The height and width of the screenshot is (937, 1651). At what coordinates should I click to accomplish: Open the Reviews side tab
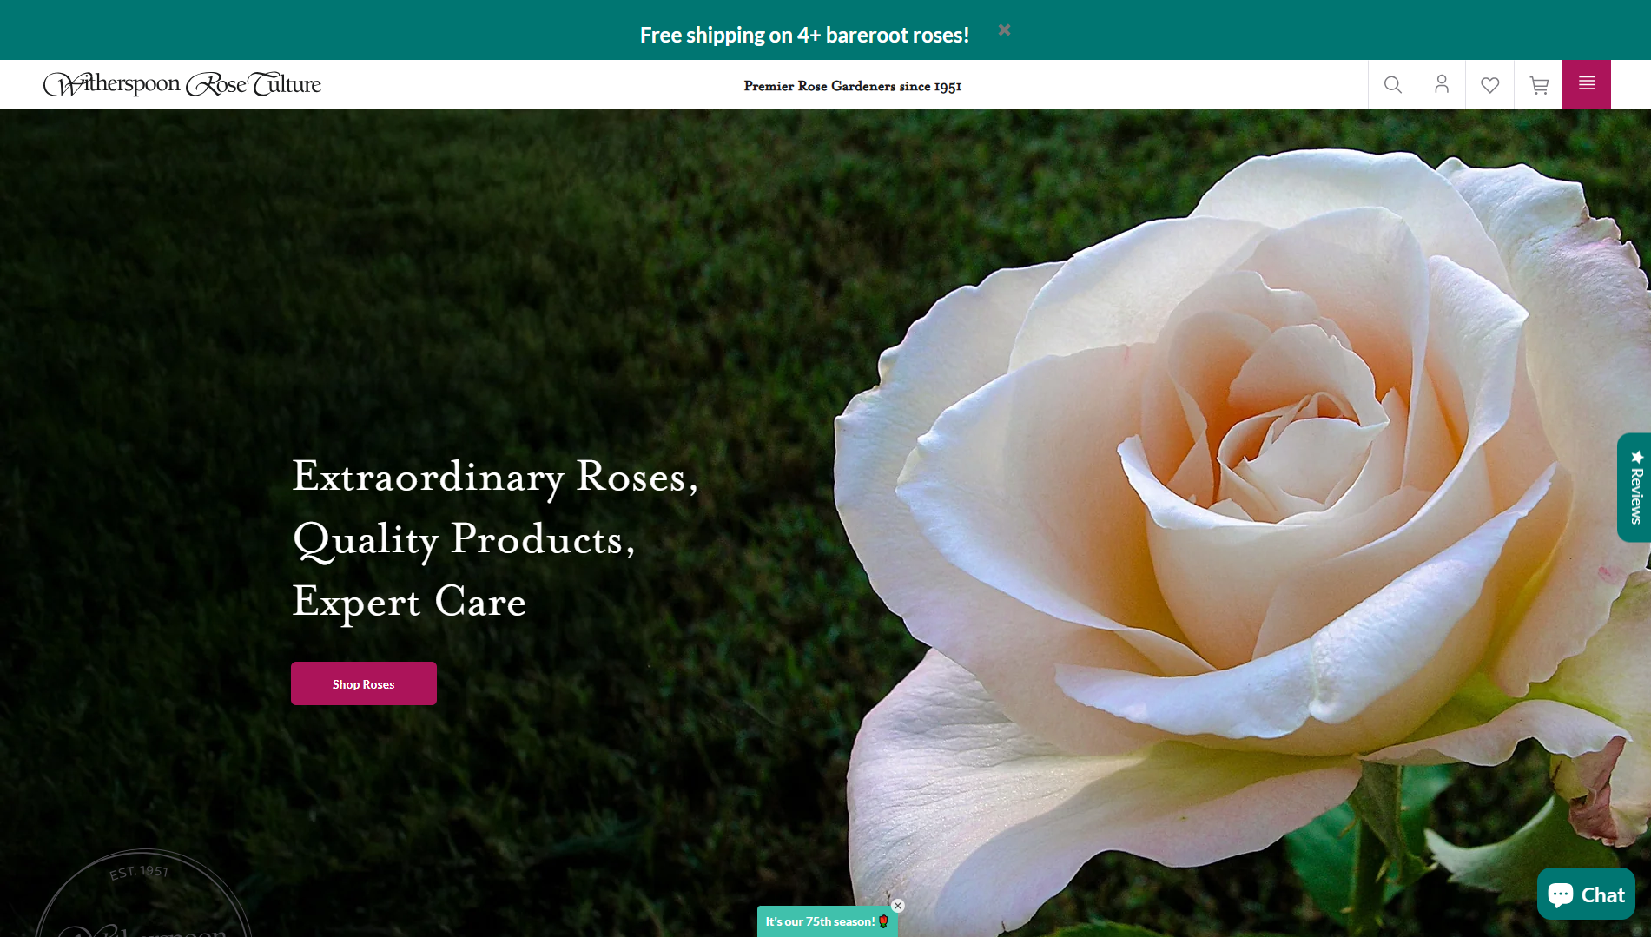point(1634,488)
